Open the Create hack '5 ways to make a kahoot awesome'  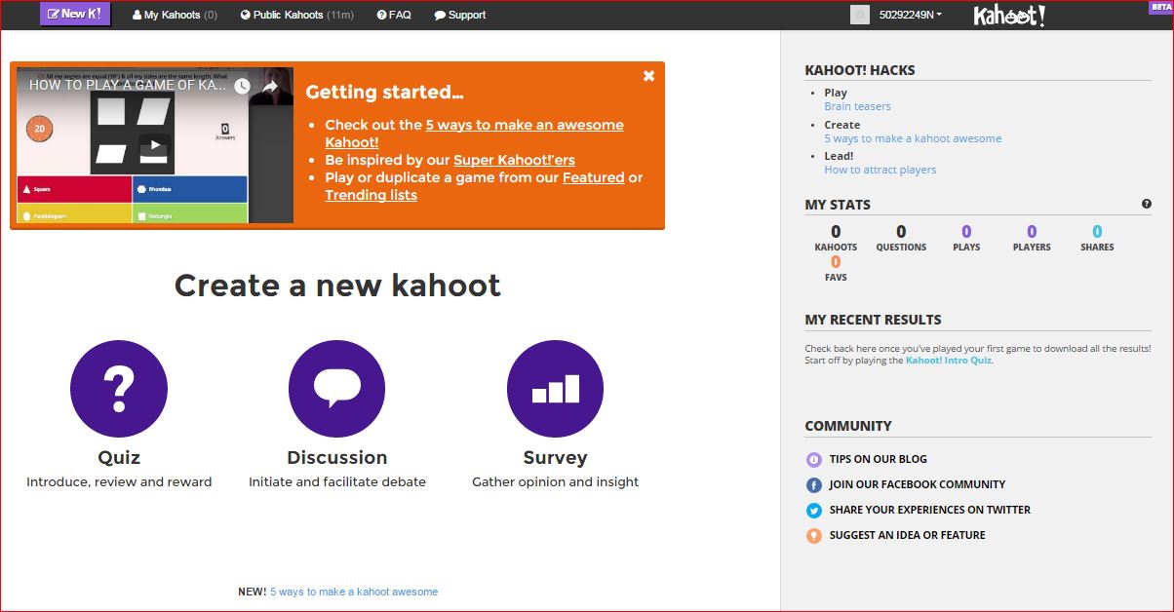[913, 138]
